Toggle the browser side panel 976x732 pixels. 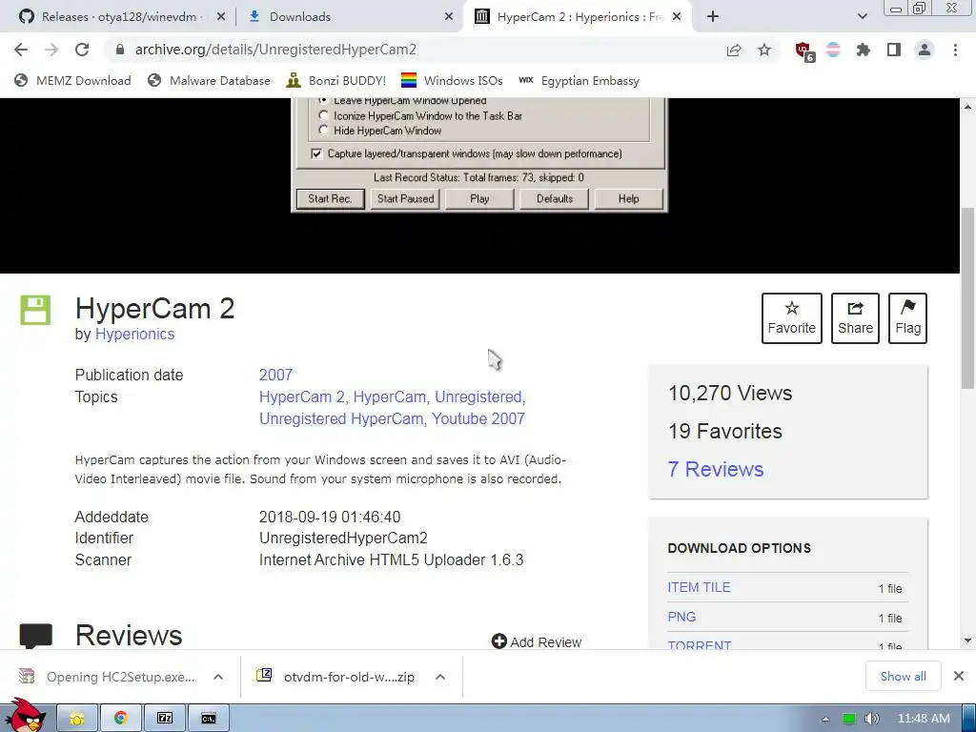[894, 50]
